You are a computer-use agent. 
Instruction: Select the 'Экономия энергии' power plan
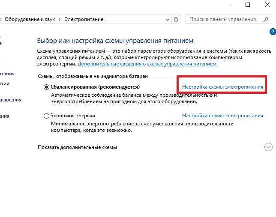pos(46,116)
